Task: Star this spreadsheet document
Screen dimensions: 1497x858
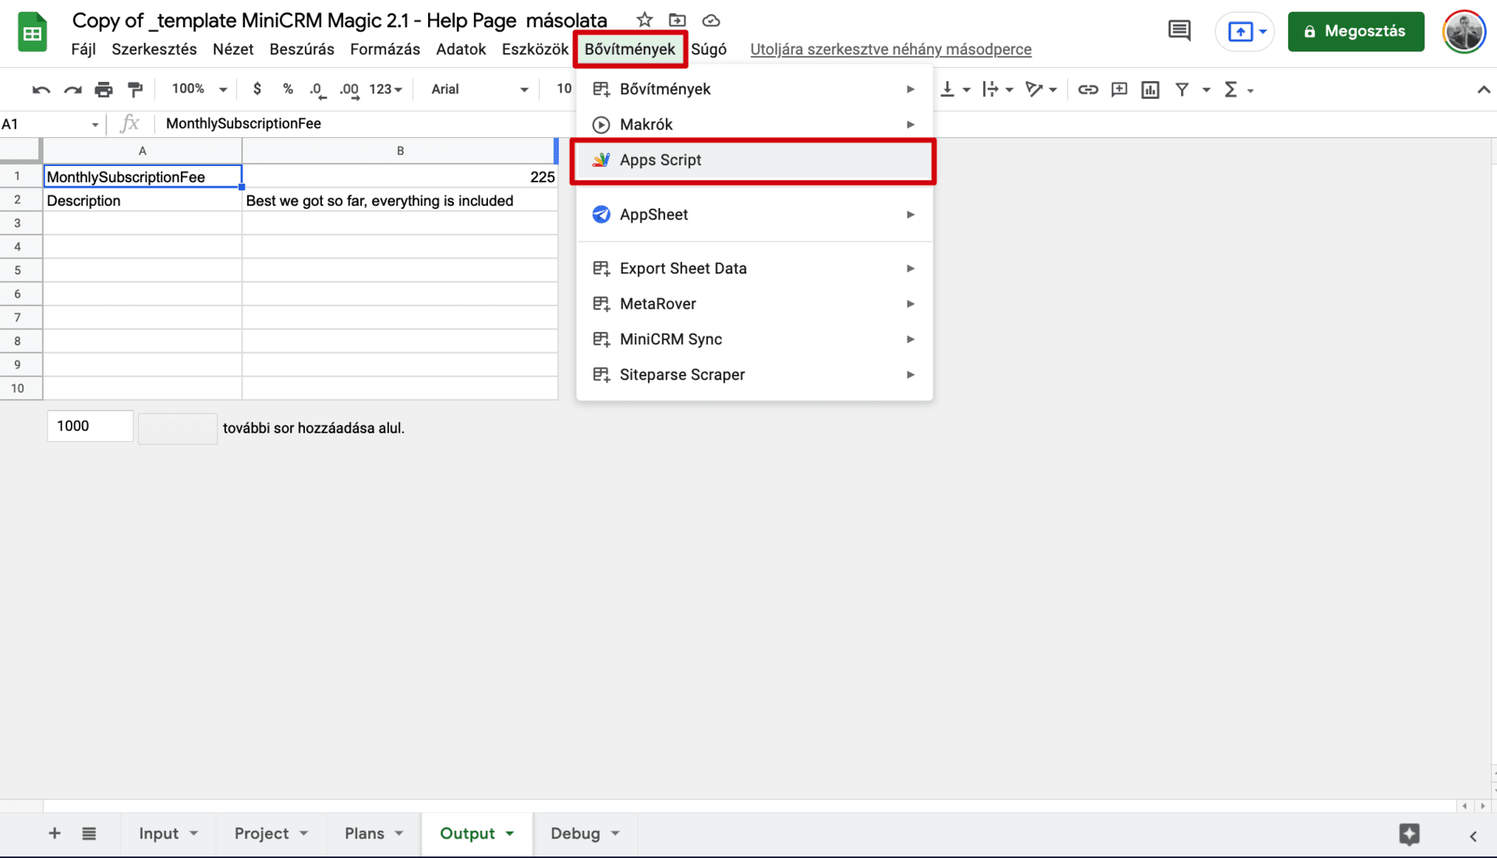Action: (x=644, y=20)
